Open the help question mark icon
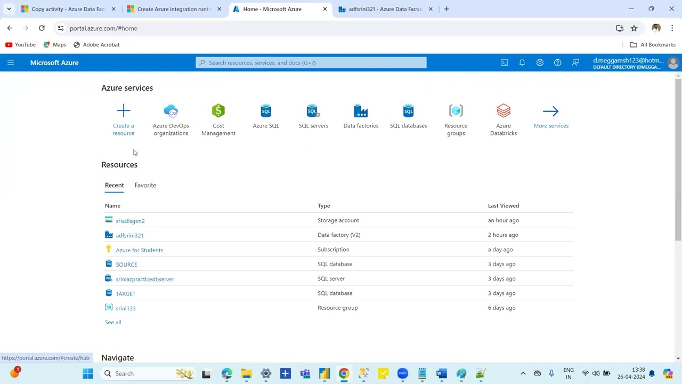The image size is (682, 384). pyautogui.click(x=557, y=63)
